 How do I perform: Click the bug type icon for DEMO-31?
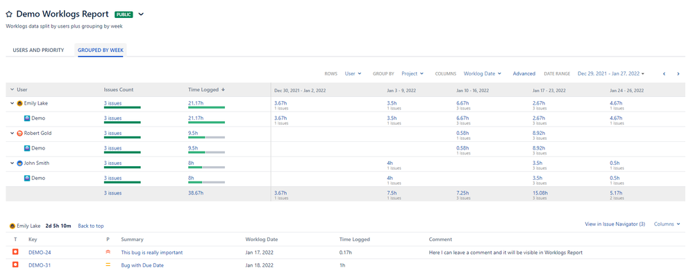(x=15, y=264)
